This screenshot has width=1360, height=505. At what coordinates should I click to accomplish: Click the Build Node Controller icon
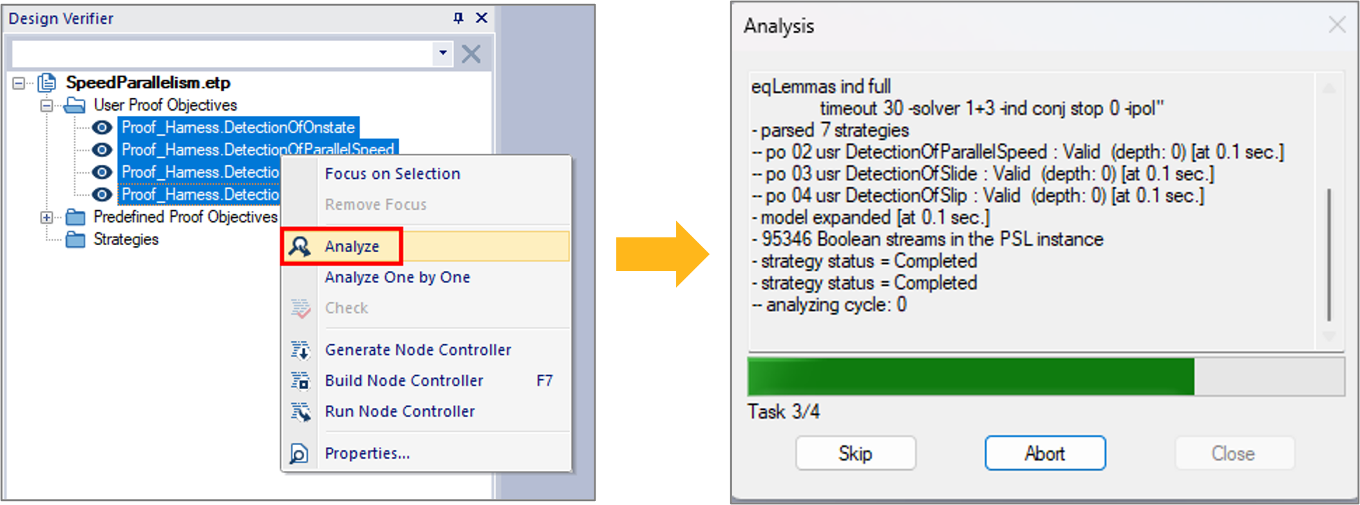point(300,381)
